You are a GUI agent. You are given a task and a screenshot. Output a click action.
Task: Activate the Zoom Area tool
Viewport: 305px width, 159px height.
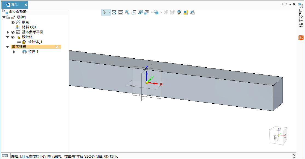(x=121, y=12)
